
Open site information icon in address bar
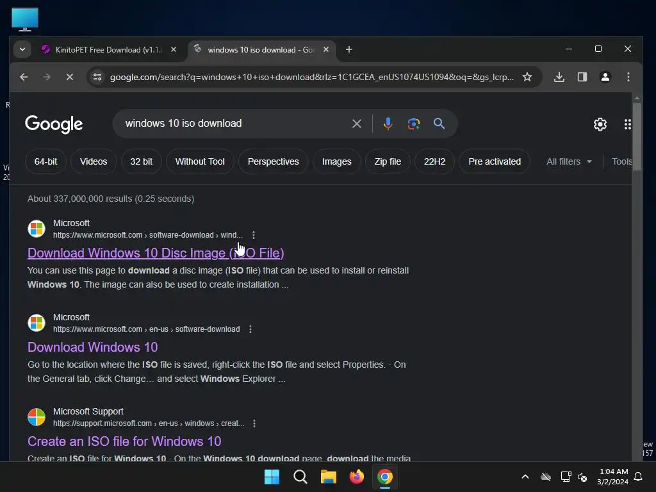[x=97, y=77]
